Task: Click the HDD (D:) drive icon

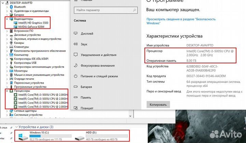Action: tap(80, 138)
